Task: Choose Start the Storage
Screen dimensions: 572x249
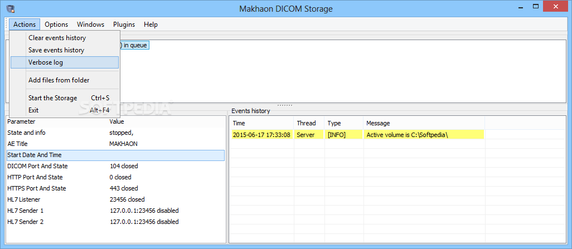Action: coord(65,97)
